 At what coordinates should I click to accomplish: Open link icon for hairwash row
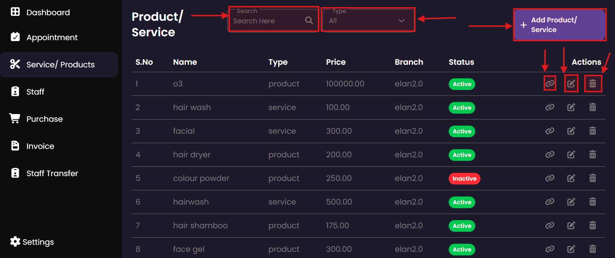pos(550,202)
